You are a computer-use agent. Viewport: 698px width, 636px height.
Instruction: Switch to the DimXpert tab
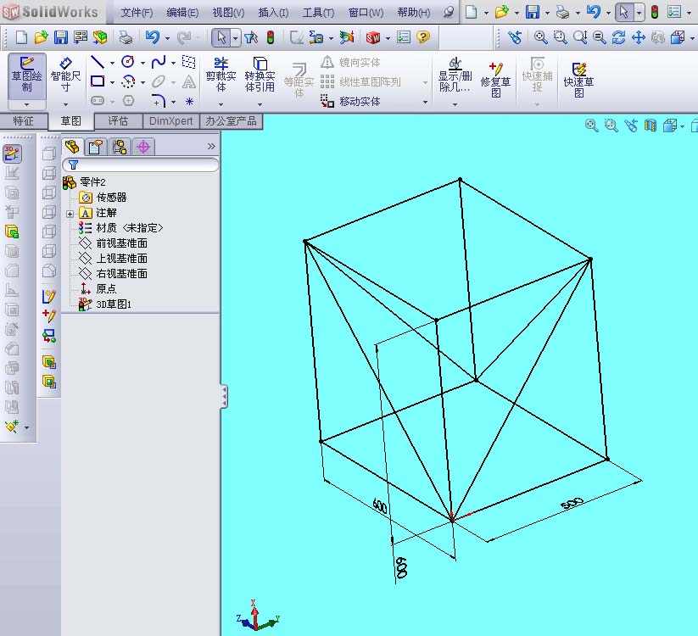click(171, 121)
